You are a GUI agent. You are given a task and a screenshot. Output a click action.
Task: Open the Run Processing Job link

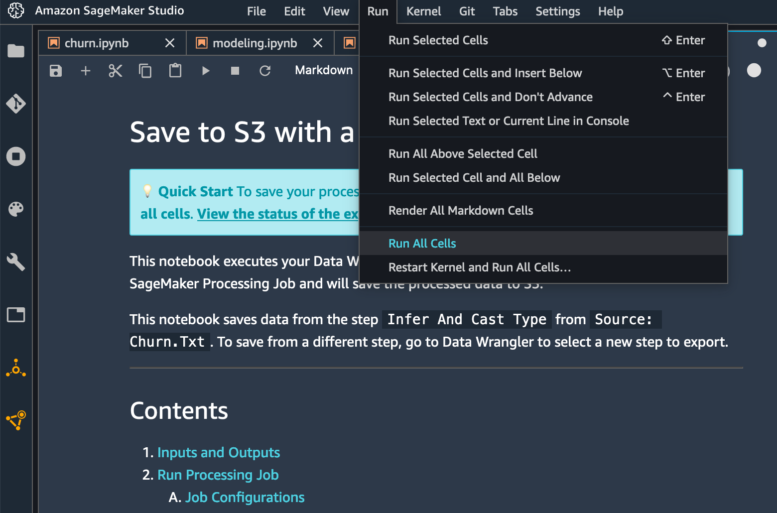218,475
